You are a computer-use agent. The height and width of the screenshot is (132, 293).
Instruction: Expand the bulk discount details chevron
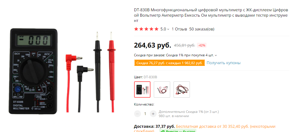(216, 55)
